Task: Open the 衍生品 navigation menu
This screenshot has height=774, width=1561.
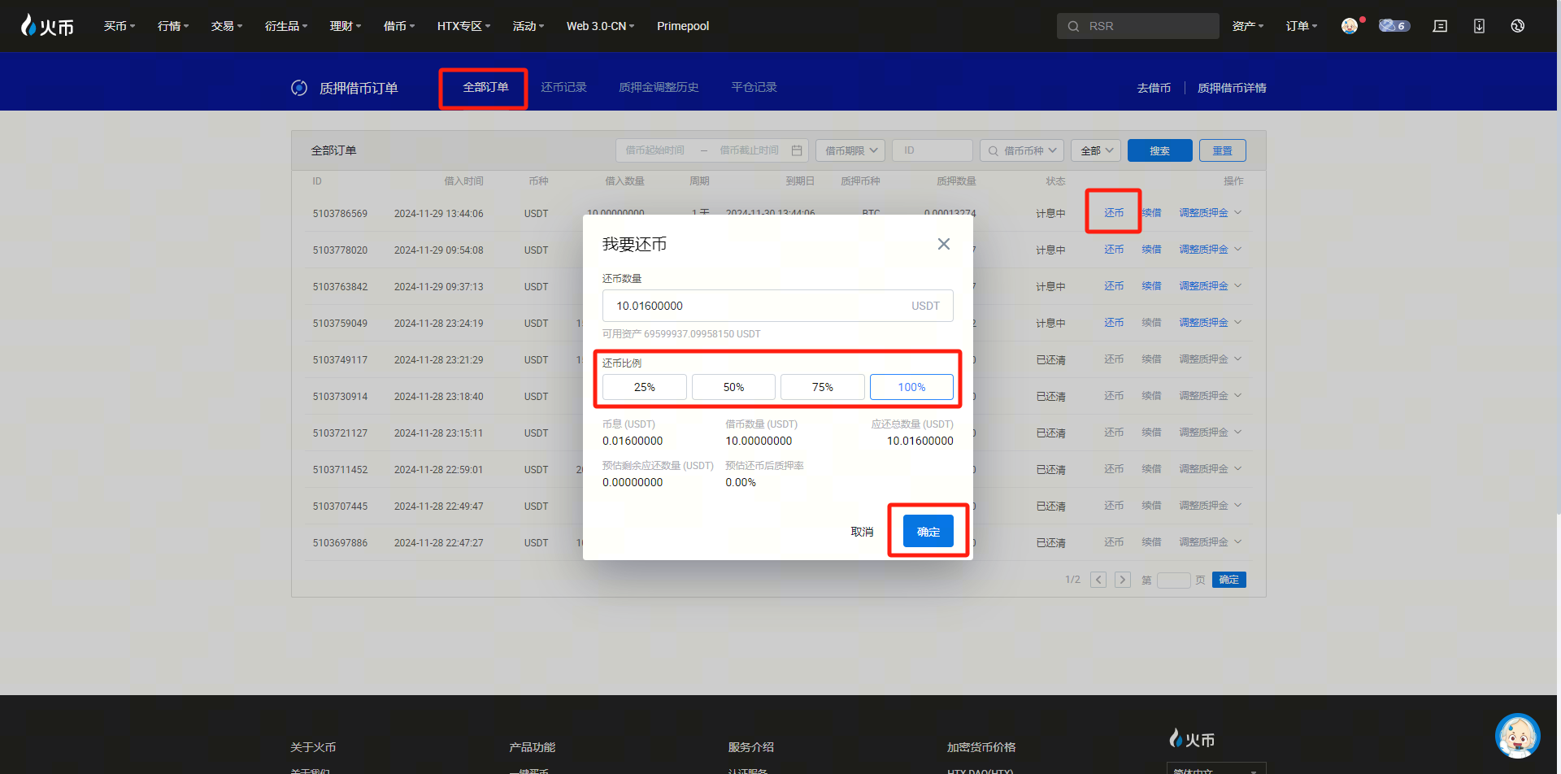Action: pyautogui.click(x=285, y=26)
